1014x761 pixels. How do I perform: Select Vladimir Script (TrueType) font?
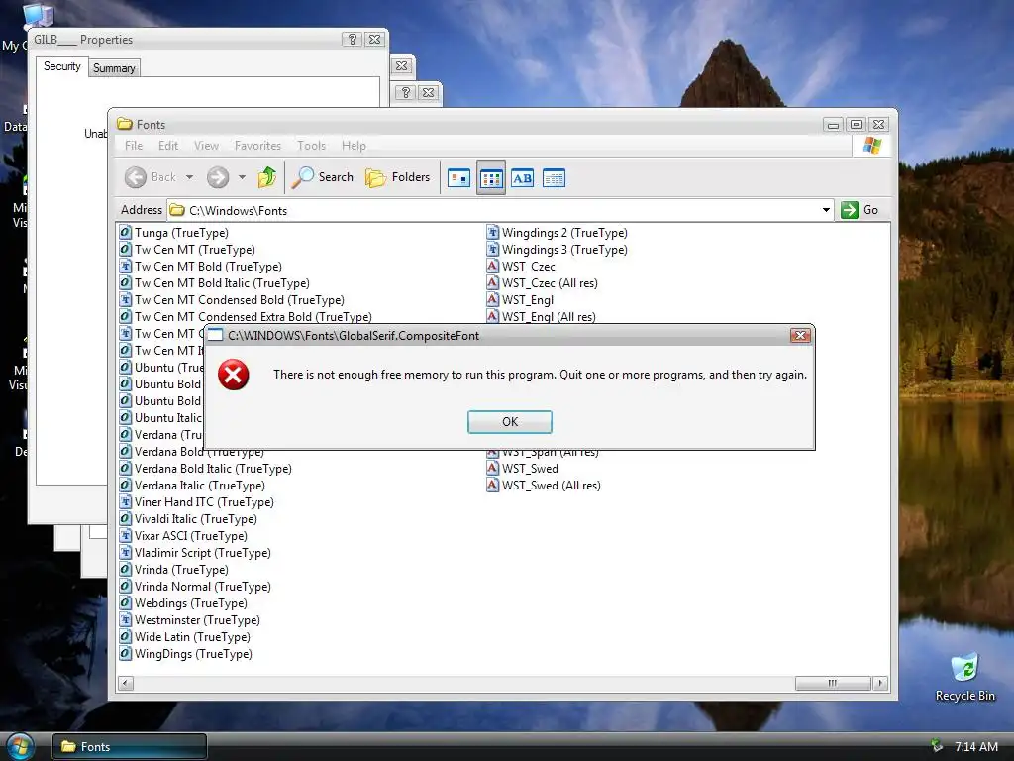coord(195,553)
